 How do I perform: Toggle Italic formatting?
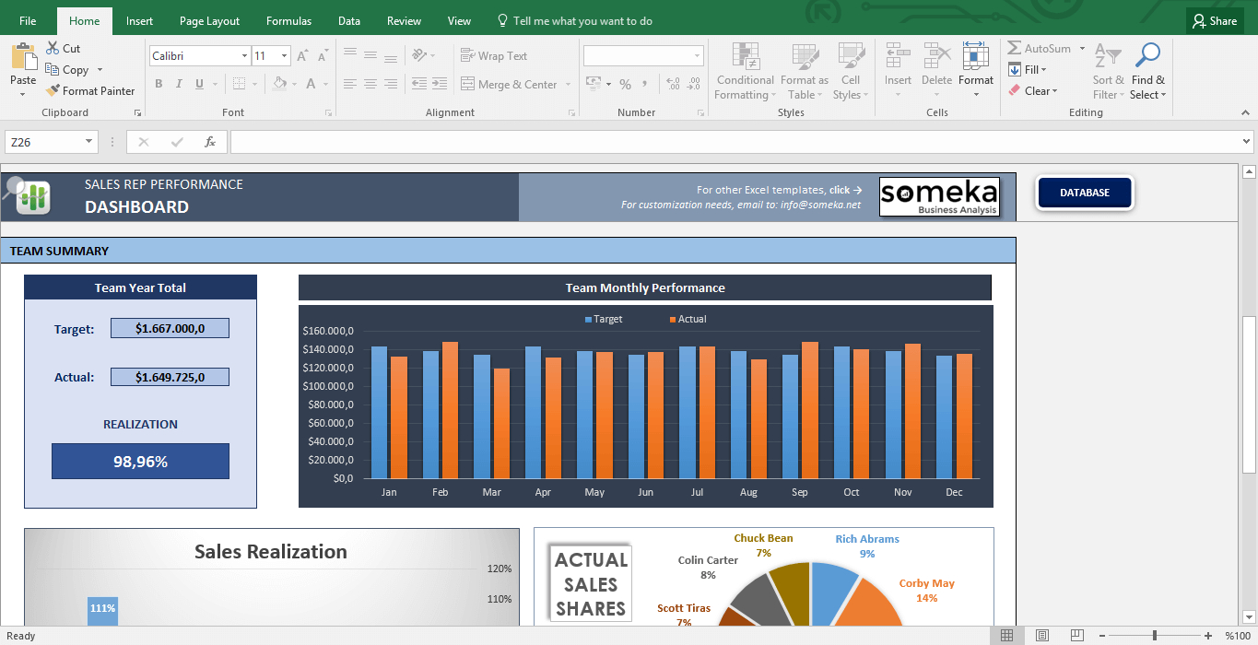point(179,84)
